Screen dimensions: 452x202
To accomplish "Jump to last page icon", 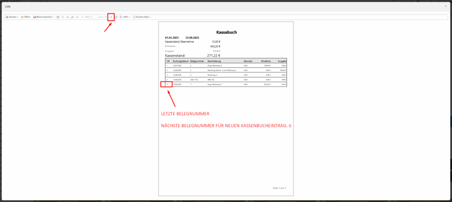I will [111, 17].
